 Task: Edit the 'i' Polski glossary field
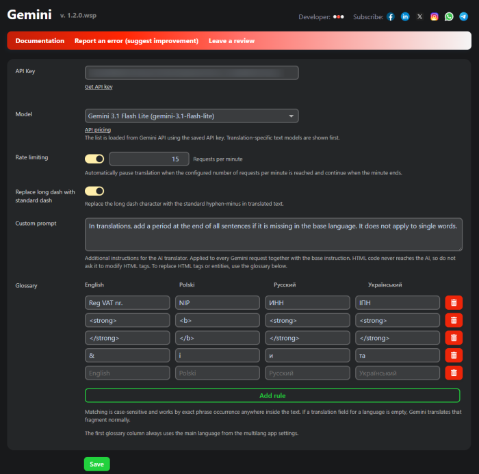click(218, 356)
